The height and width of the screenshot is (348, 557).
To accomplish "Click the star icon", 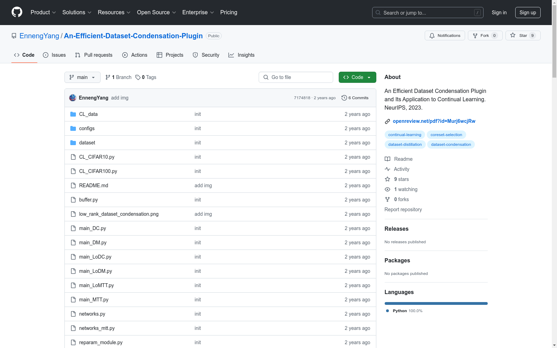I will tap(513, 35).
